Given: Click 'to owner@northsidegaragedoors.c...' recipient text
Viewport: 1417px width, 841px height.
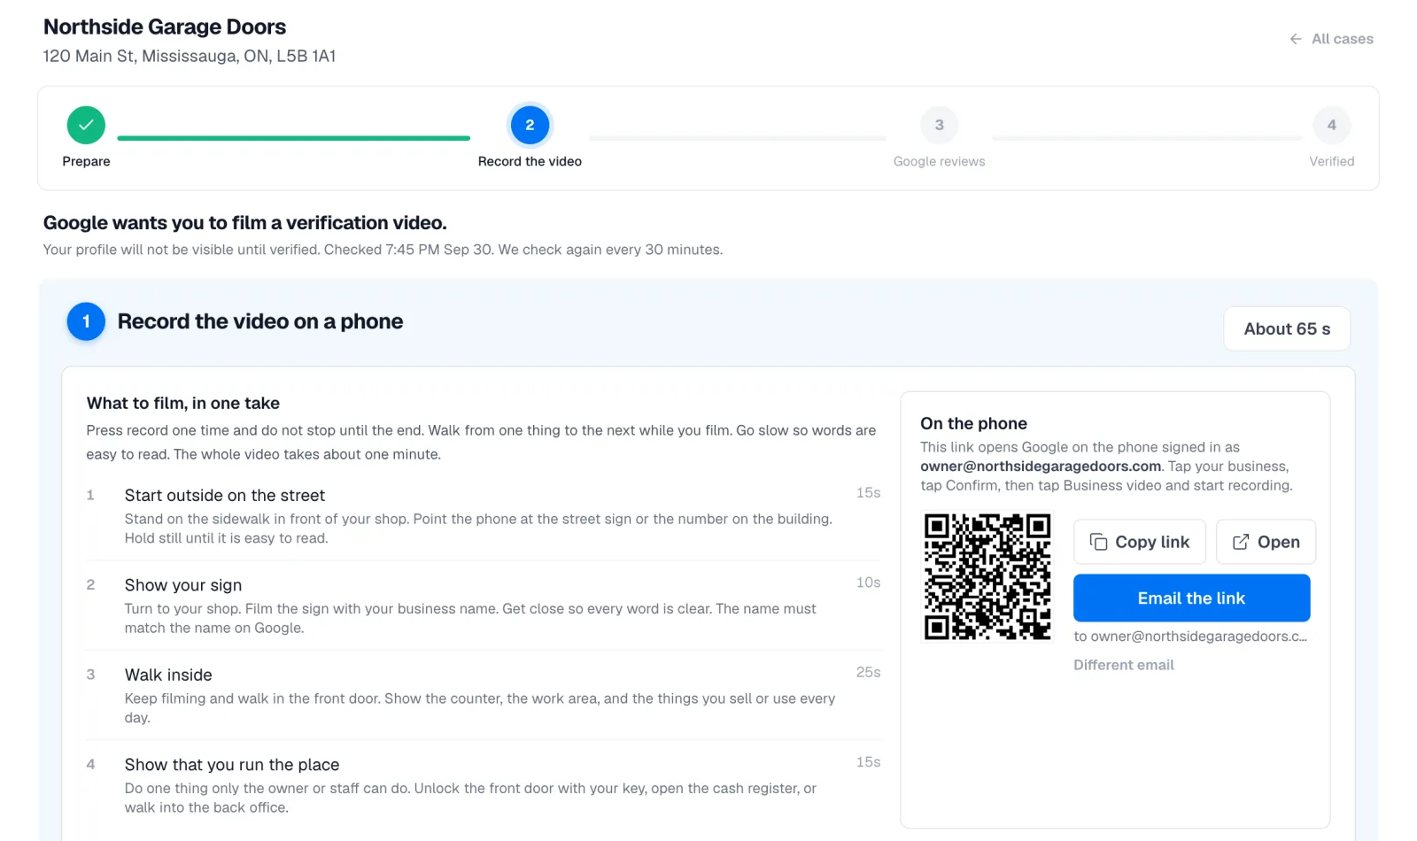Looking at the screenshot, I should coord(1190,637).
